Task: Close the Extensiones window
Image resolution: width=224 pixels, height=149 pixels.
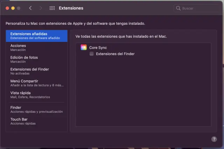Action: 7,8
